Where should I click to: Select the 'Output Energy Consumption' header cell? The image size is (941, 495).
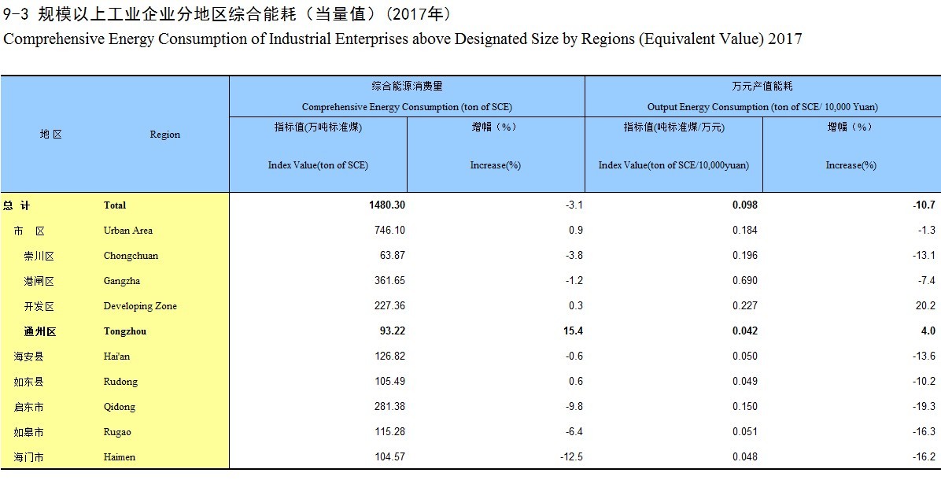[x=762, y=106]
